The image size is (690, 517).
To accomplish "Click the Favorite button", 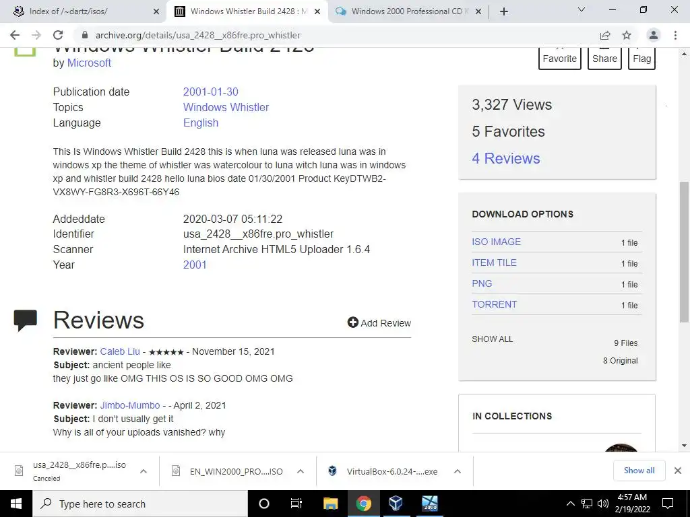I will 559,59.
